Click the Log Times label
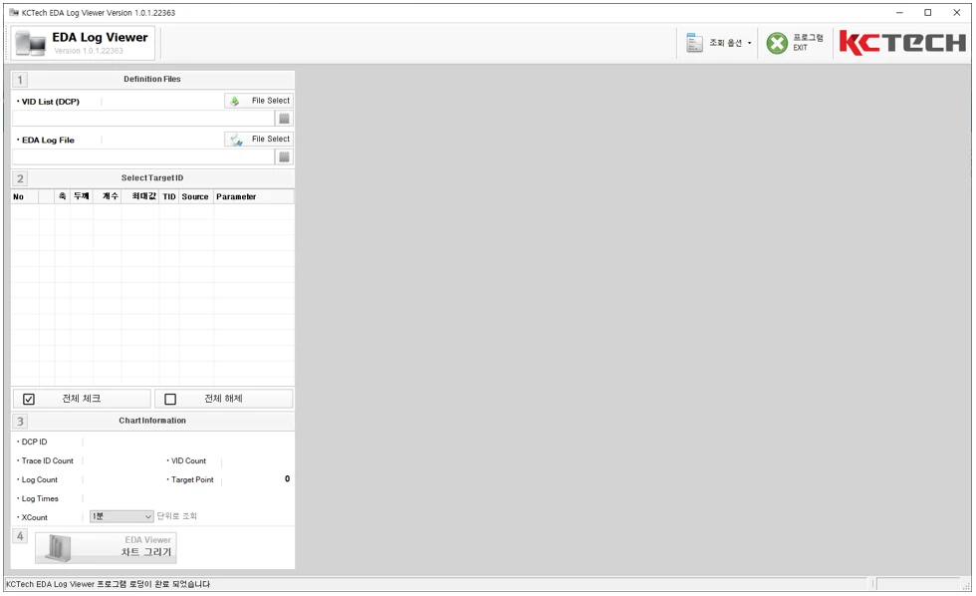 point(40,499)
